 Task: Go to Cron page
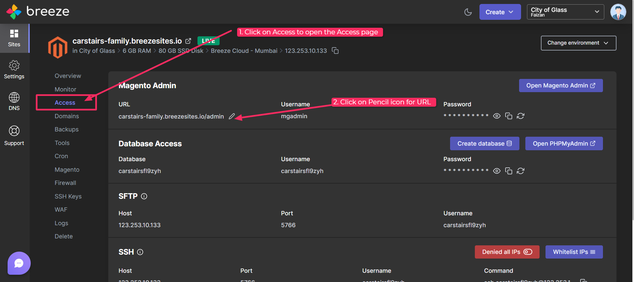61,156
